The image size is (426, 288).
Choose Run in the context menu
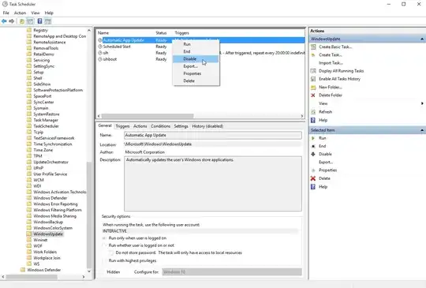(x=196, y=44)
